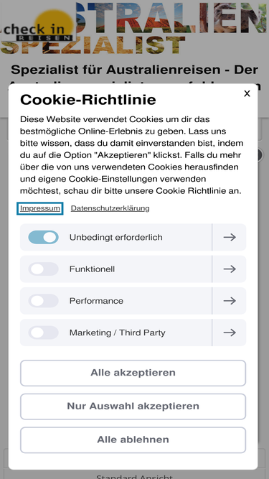Open Marketing / Third Party details arrow
Viewport: 269px width, 479px height.
click(x=230, y=332)
